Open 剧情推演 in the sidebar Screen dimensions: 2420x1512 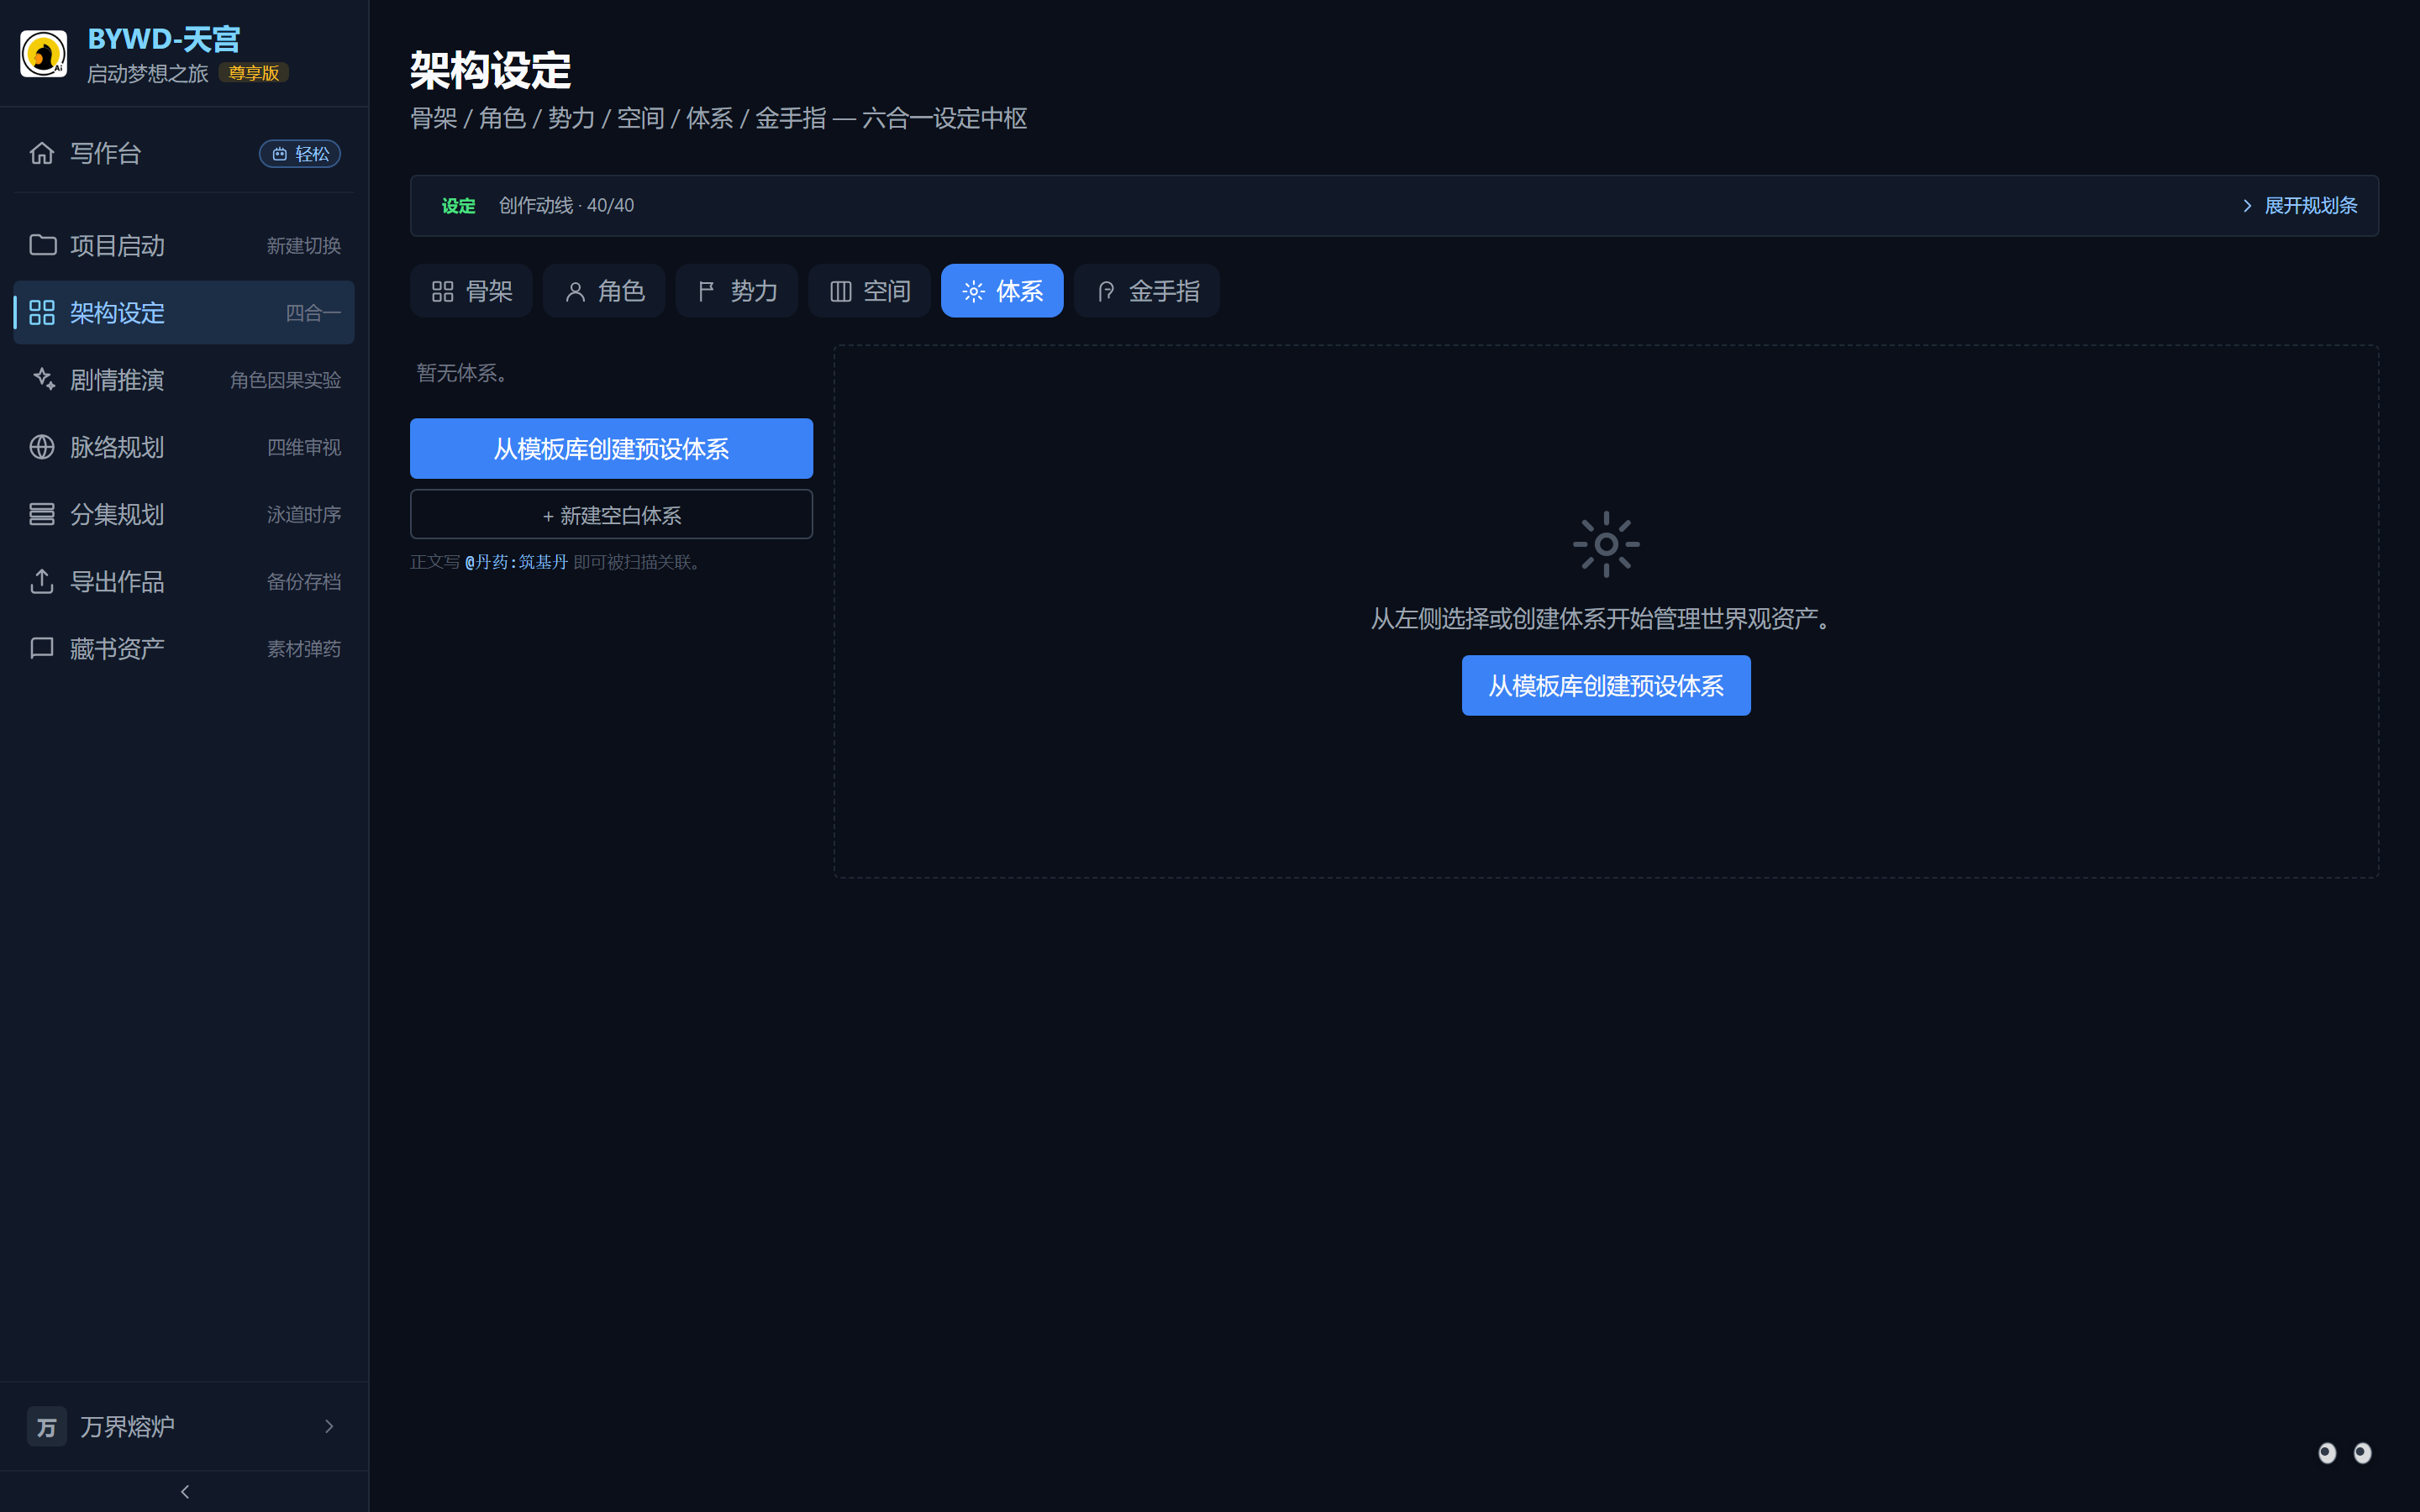(184, 379)
